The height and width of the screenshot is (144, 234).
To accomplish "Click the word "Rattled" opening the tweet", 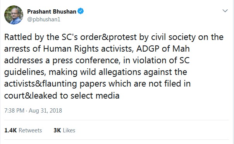I will tap(18, 37).
